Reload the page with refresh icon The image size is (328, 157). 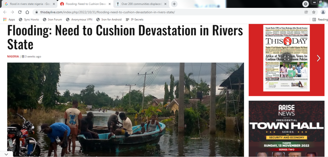[x=20, y=12]
